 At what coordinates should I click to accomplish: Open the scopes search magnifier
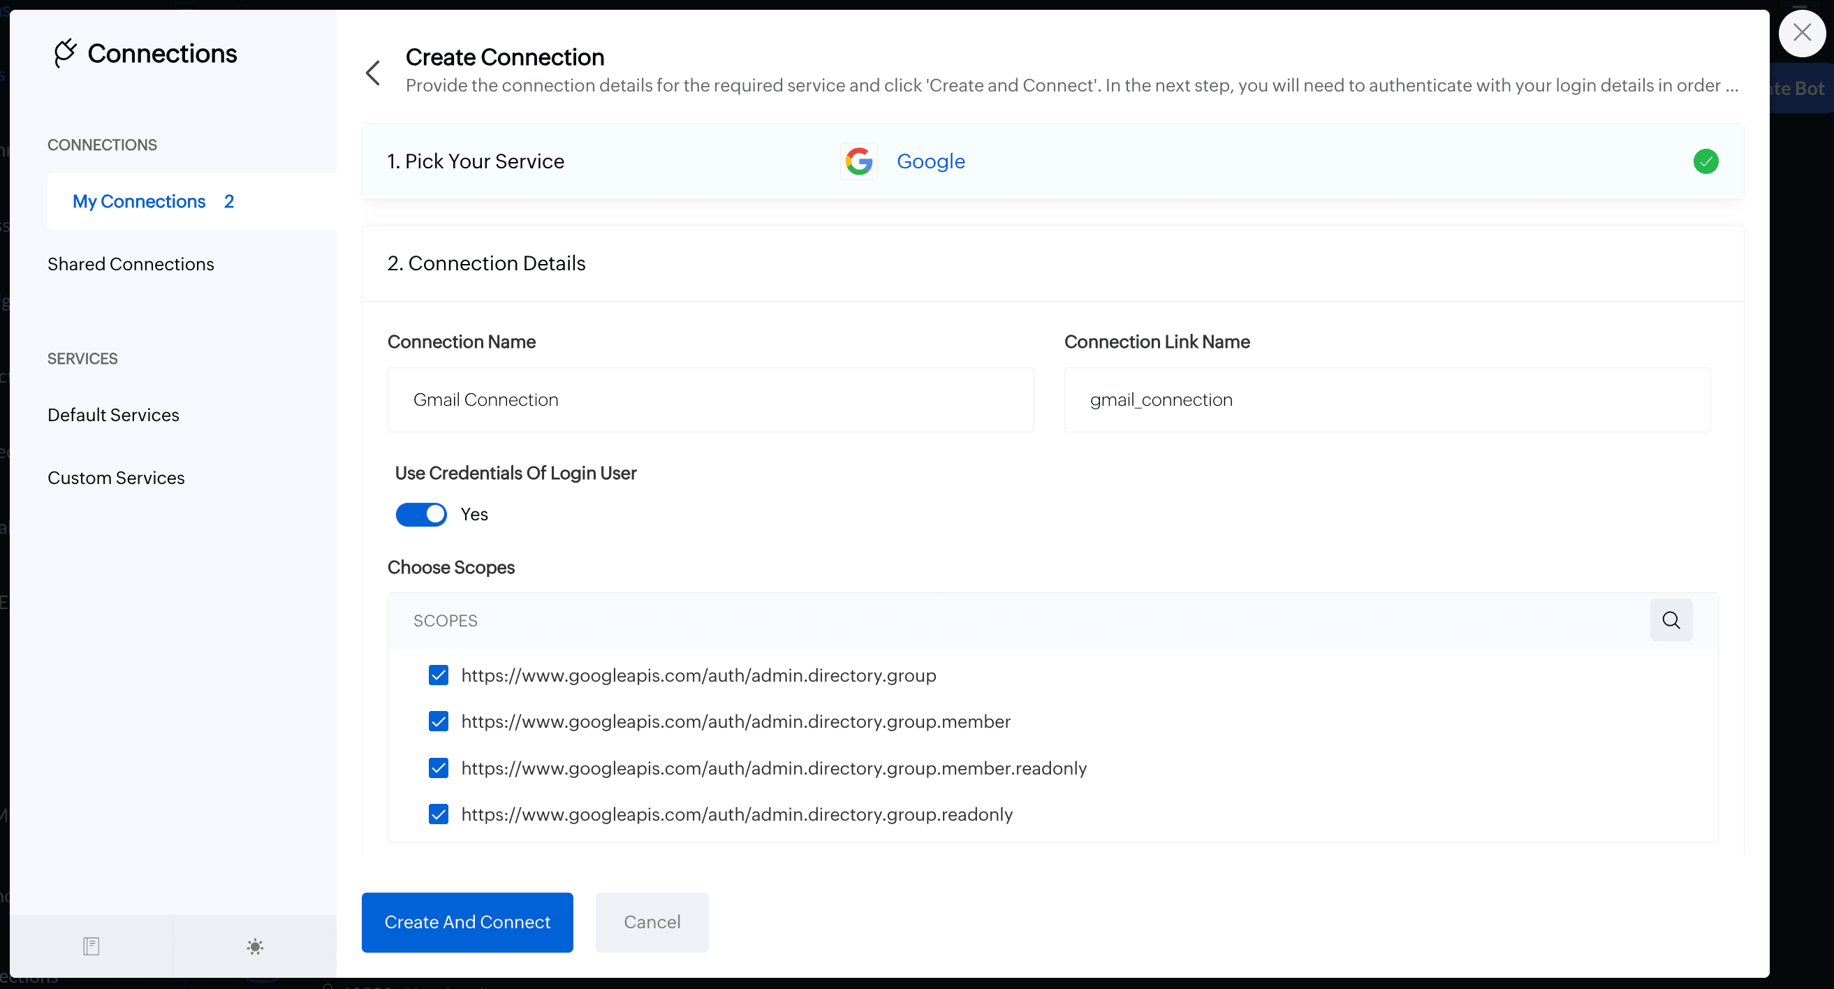(x=1671, y=620)
